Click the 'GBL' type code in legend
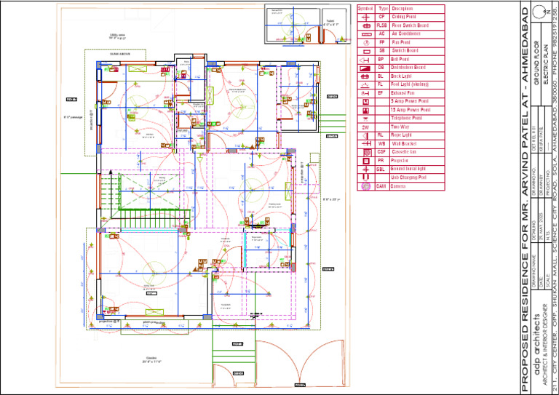The width and height of the screenshot is (559, 395). pyautogui.click(x=381, y=169)
